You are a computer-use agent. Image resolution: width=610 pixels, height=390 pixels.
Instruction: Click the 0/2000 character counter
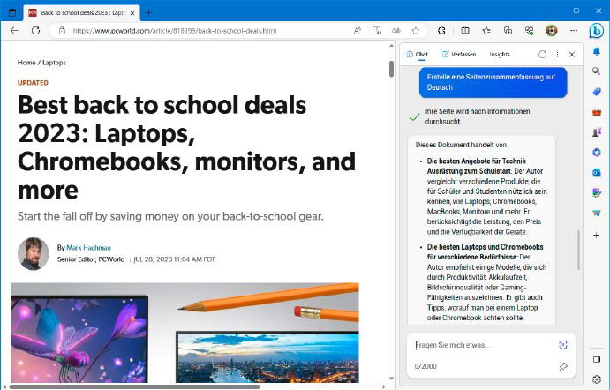point(425,366)
